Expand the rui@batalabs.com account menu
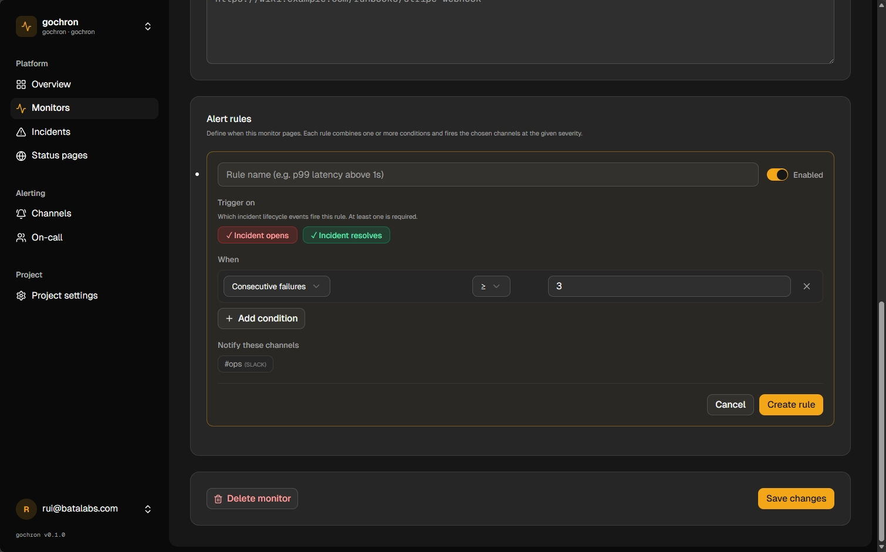This screenshot has height=552, width=886. [148, 509]
